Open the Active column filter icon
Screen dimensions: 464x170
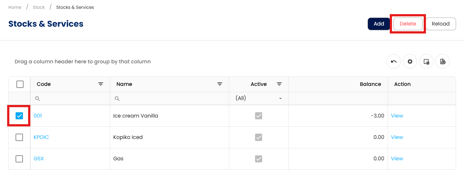[279, 84]
